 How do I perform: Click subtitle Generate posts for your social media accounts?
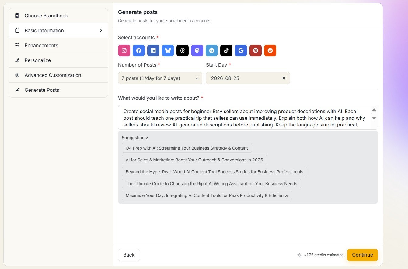coord(164,21)
